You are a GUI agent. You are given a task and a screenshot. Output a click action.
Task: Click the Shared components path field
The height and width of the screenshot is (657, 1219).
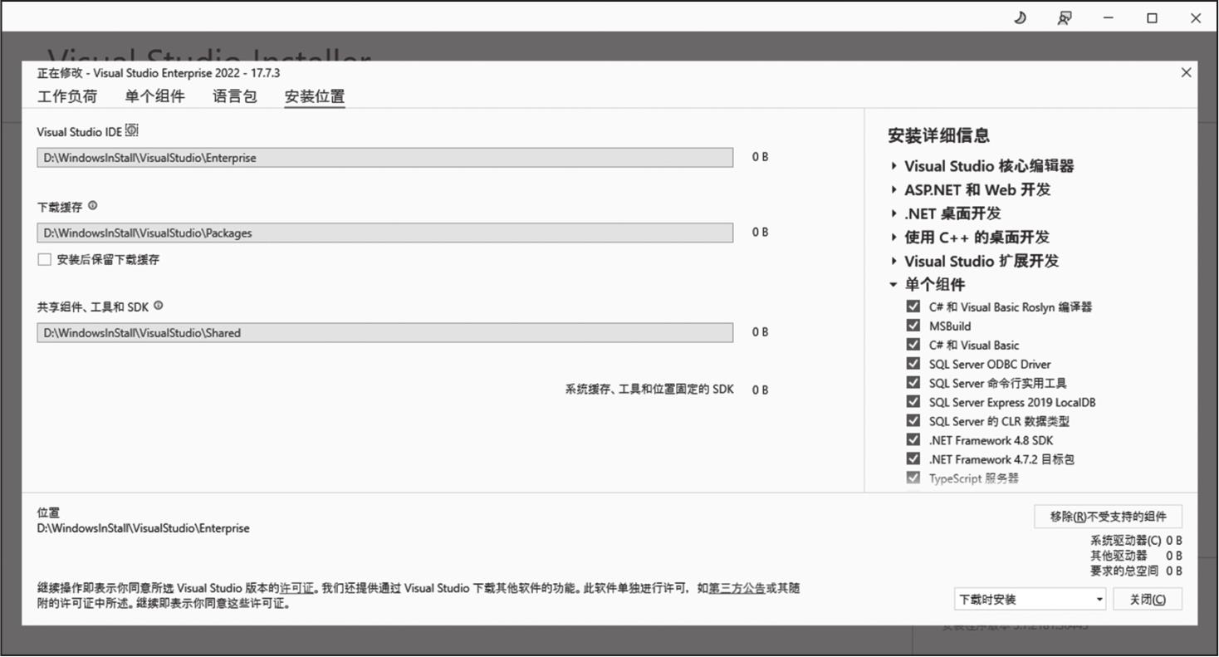coord(384,333)
